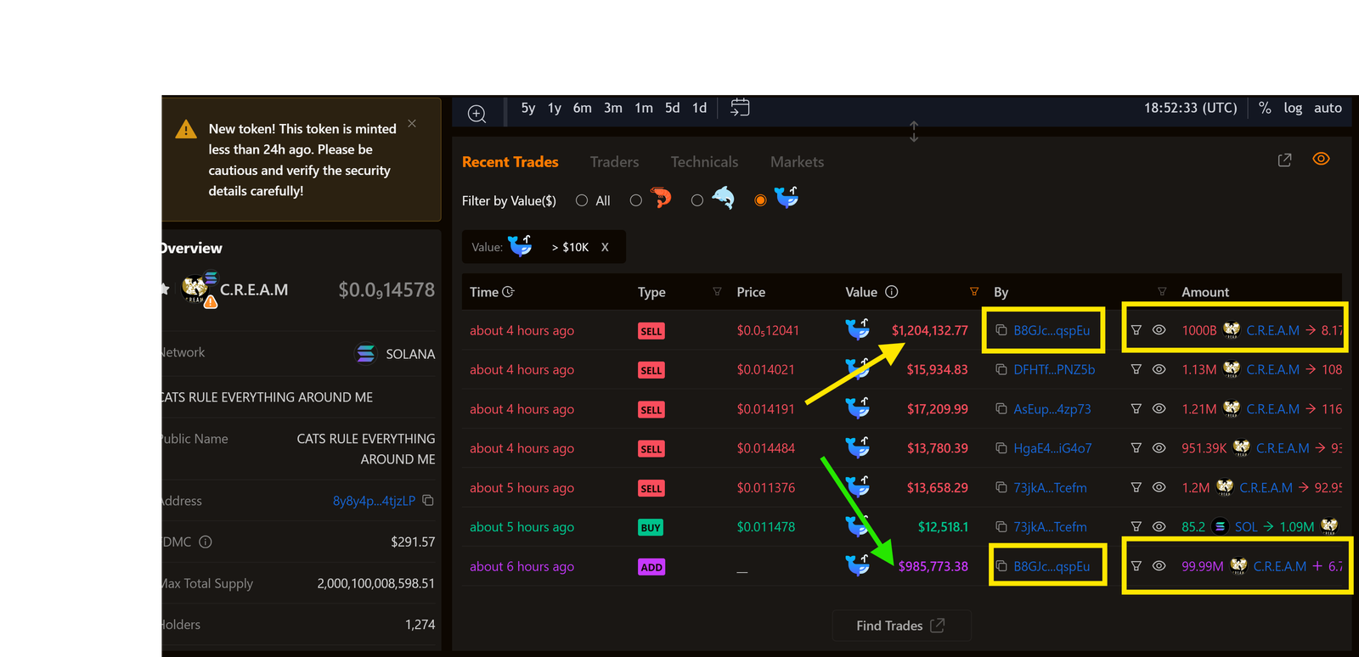Screen dimensions: 1359x657
Task: Open wallet link 73jkA...Tcefm in BUY row
Action: 1050,527
